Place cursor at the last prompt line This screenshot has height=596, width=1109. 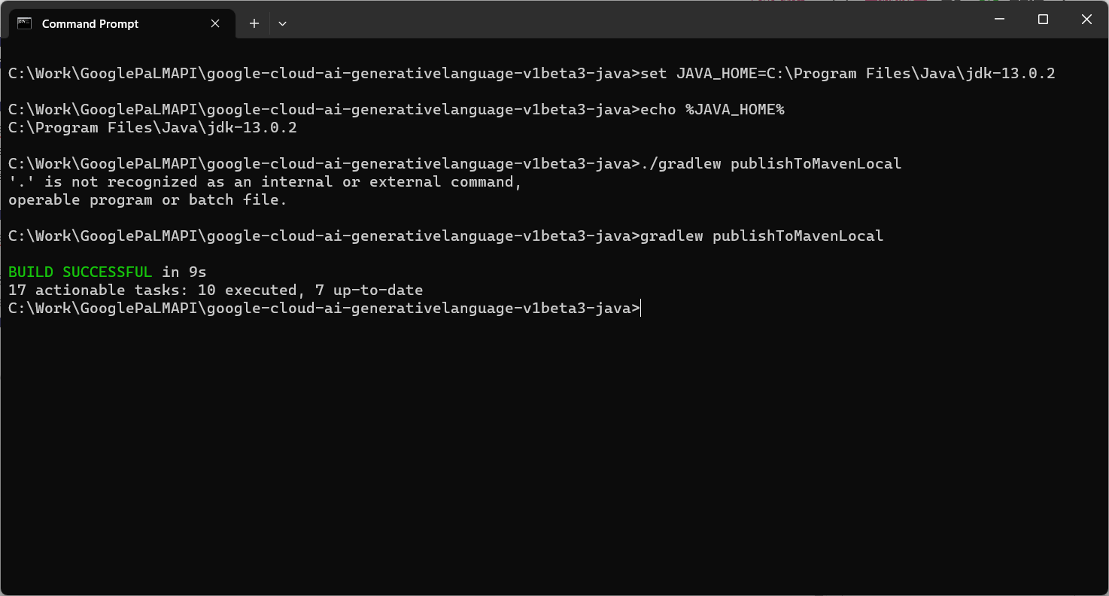click(x=324, y=308)
